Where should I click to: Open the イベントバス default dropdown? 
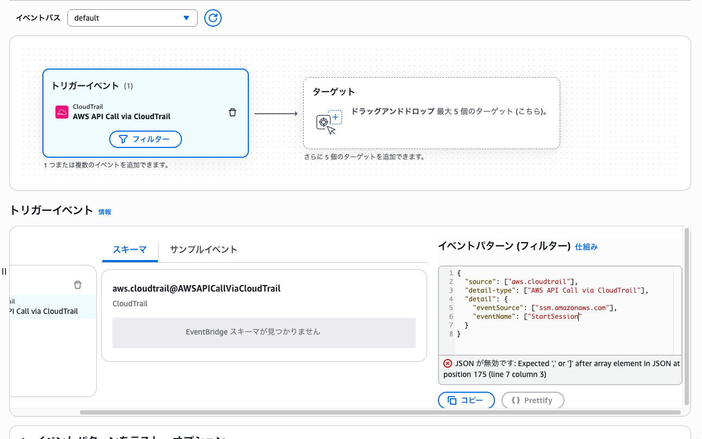pyautogui.click(x=132, y=18)
